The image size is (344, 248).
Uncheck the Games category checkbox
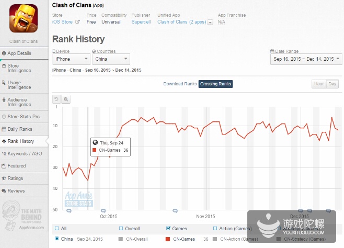pyautogui.click(x=168, y=228)
